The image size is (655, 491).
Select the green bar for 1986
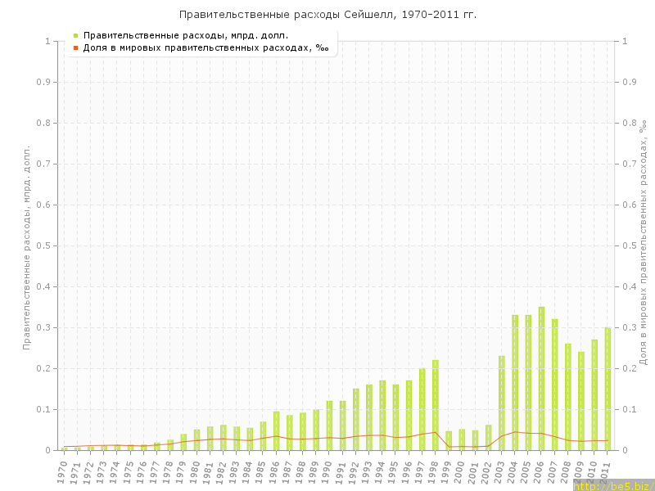(277, 430)
